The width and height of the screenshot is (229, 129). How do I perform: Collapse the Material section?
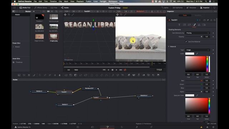tap(169, 47)
